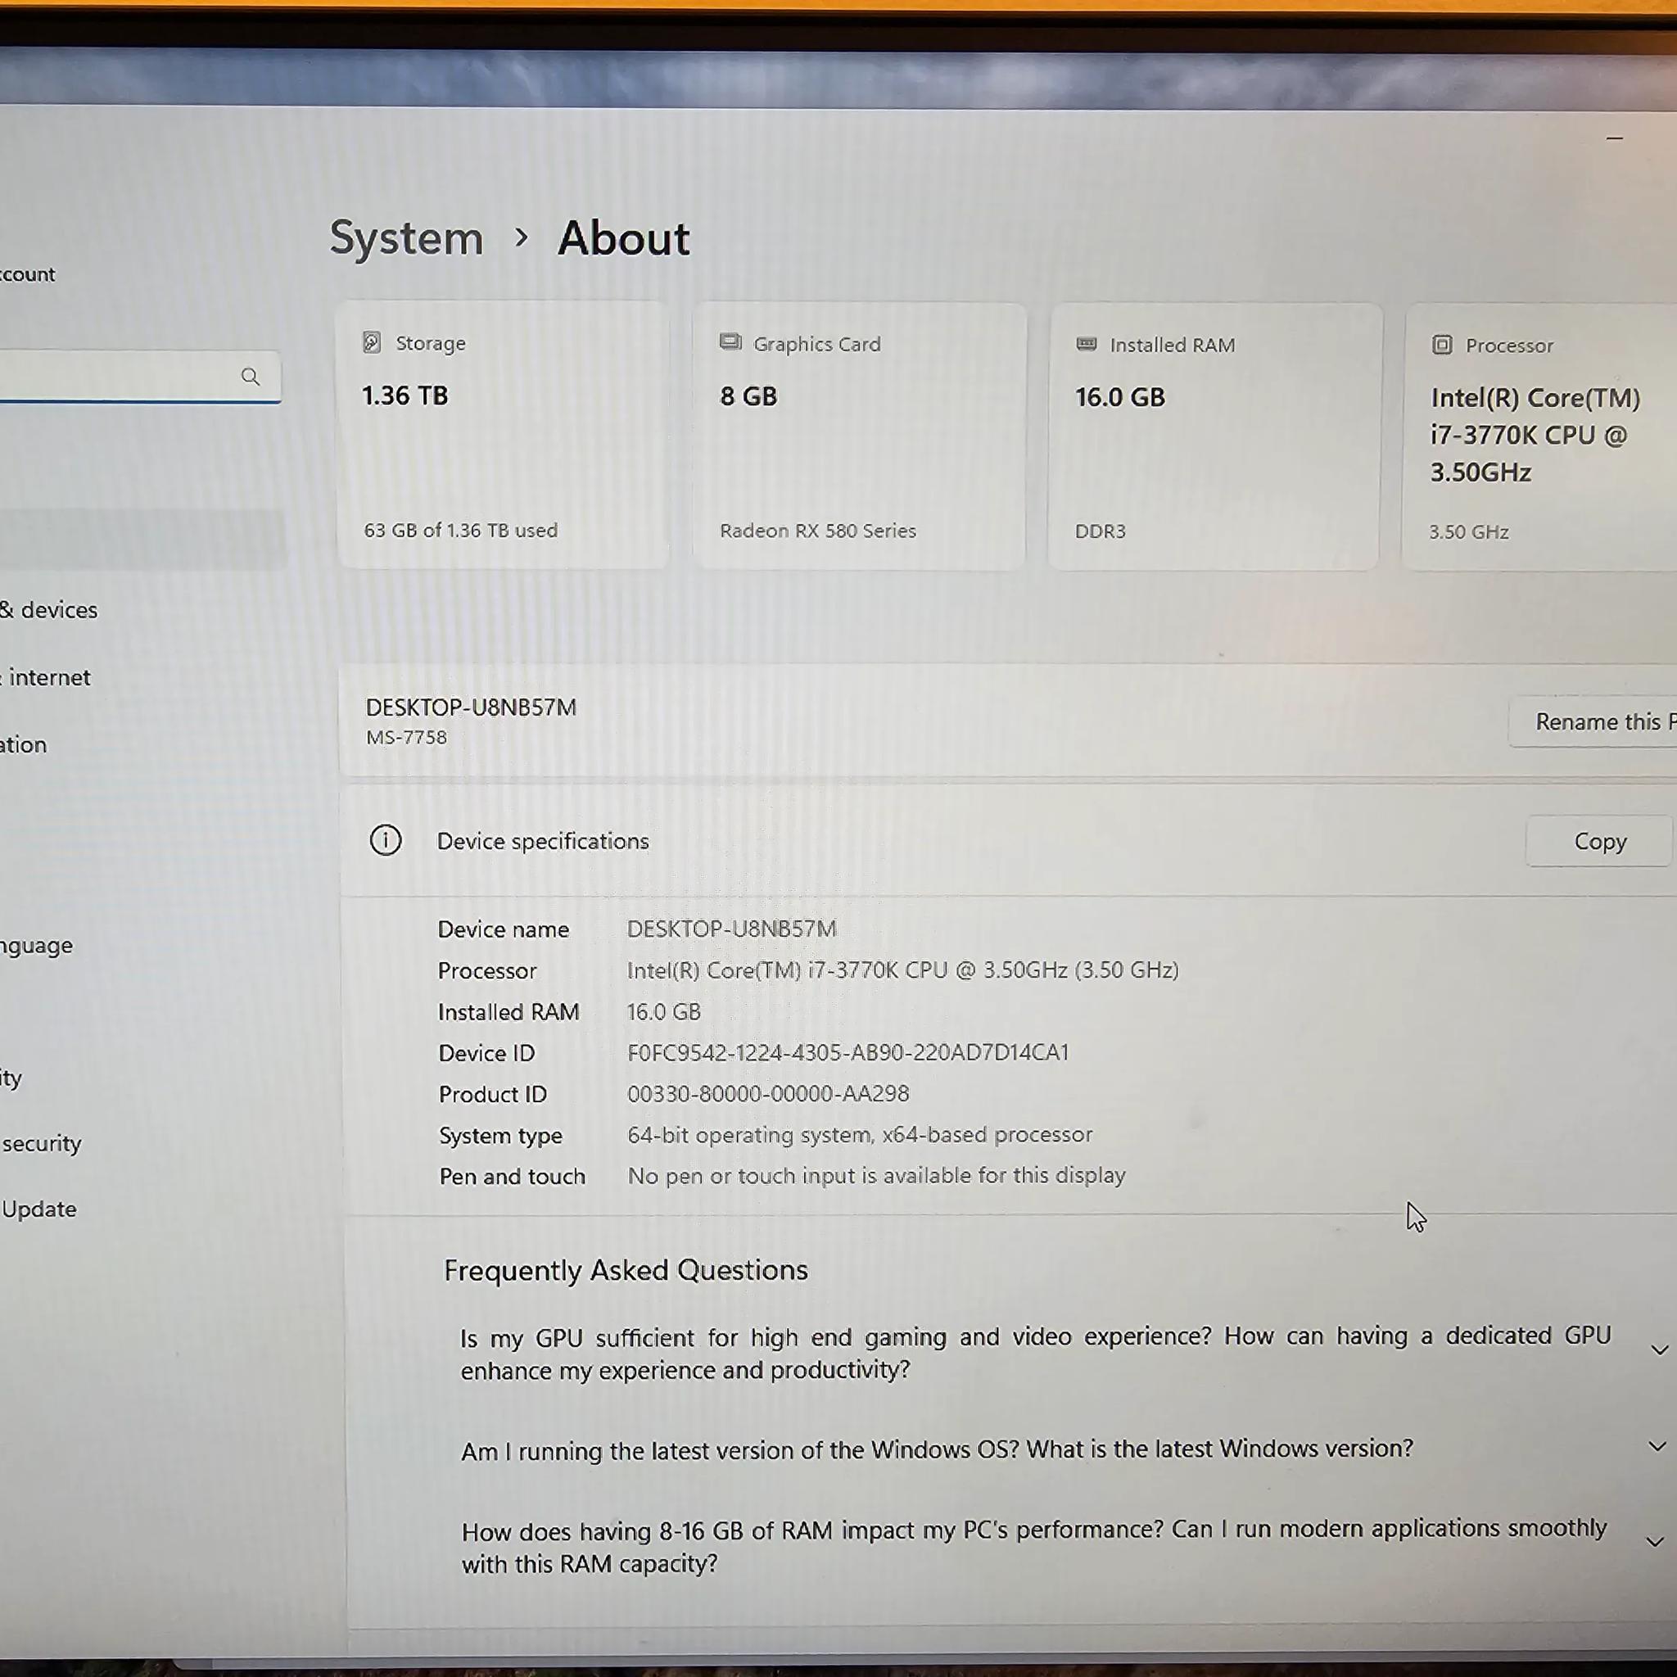The image size is (1677, 1677).
Task: Click the 'System type' label
Action: [500, 1137]
